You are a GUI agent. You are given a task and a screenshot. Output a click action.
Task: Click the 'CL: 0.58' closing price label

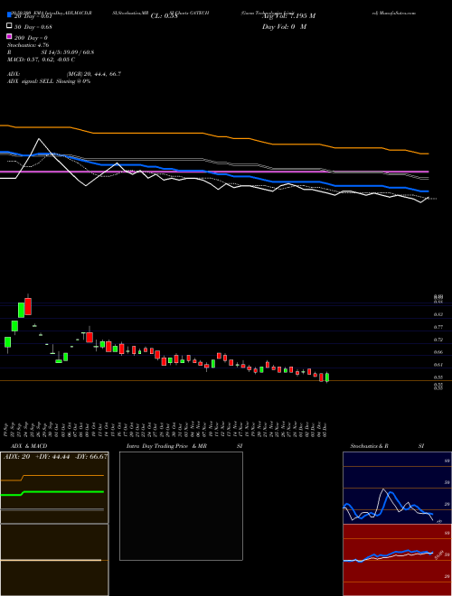164,16
